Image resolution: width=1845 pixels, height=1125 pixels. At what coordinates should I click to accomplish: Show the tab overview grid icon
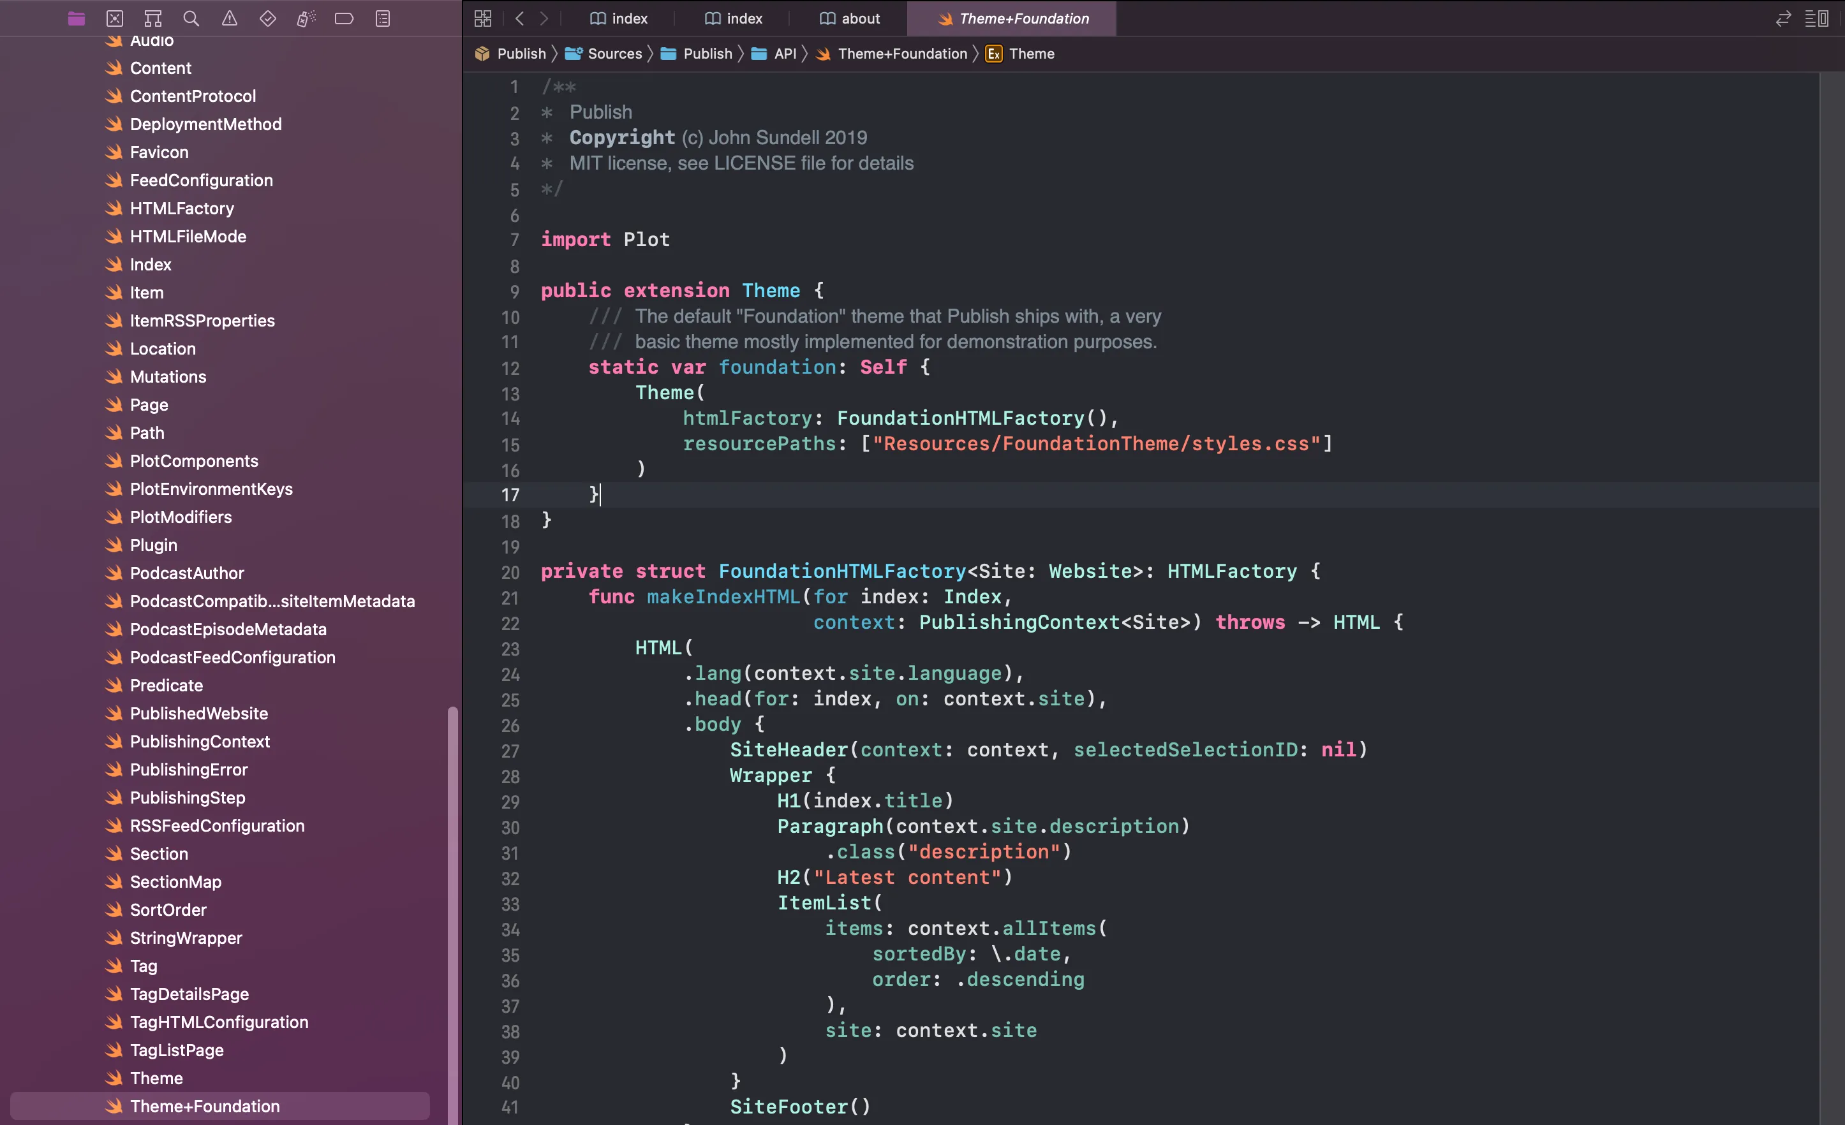(x=482, y=18)
